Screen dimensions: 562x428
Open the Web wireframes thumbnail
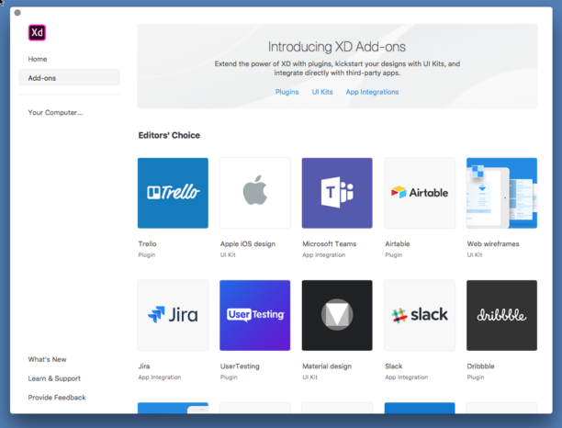(501, 193)
